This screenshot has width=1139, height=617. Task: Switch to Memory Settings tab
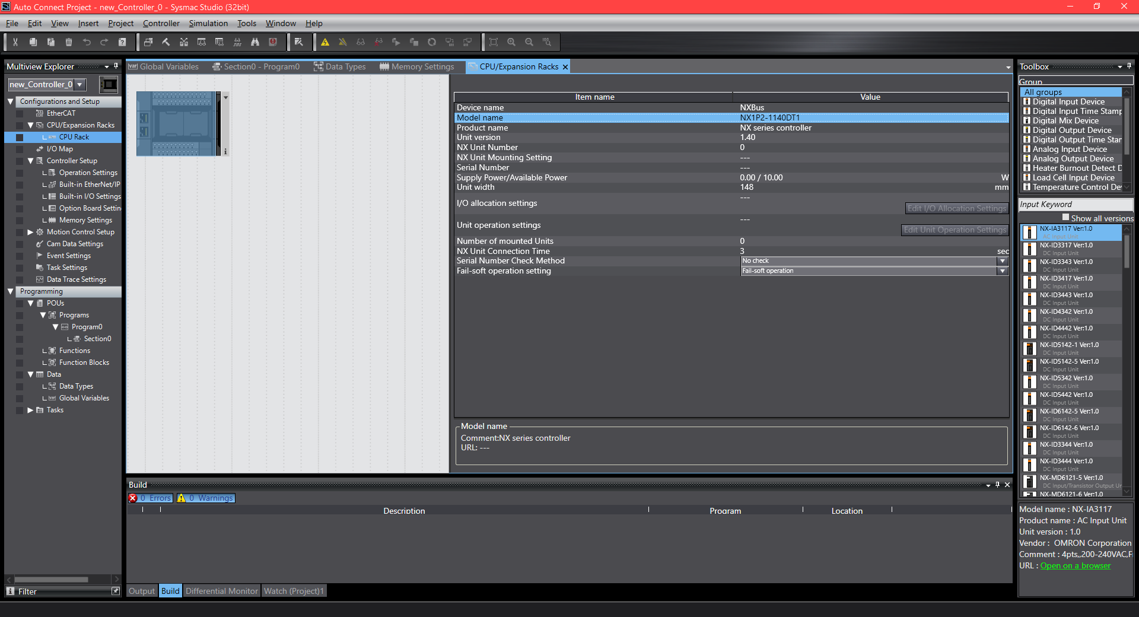point(417,66)
